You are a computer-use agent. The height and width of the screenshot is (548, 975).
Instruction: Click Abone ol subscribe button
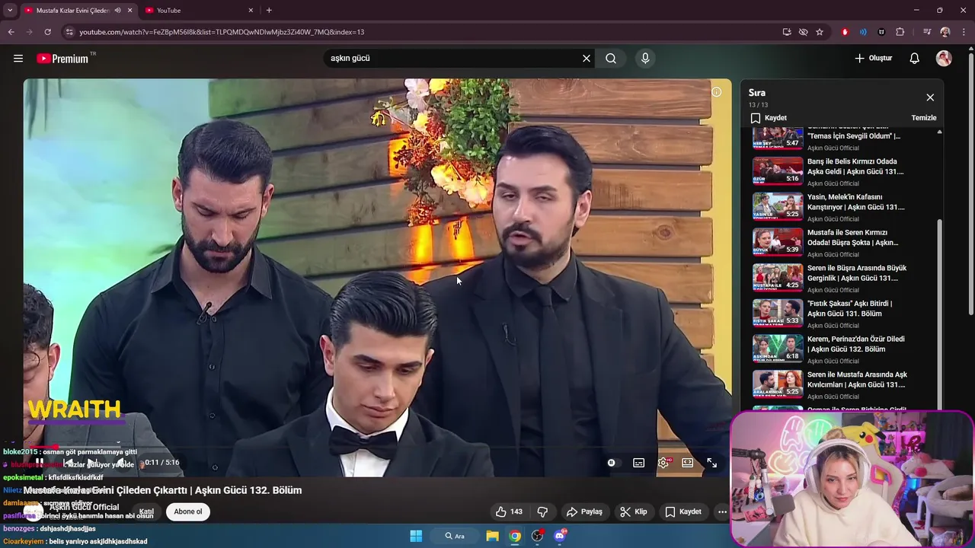coord(188,511)
